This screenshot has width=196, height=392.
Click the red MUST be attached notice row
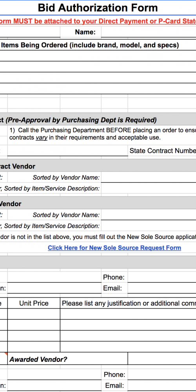[98, 21]
